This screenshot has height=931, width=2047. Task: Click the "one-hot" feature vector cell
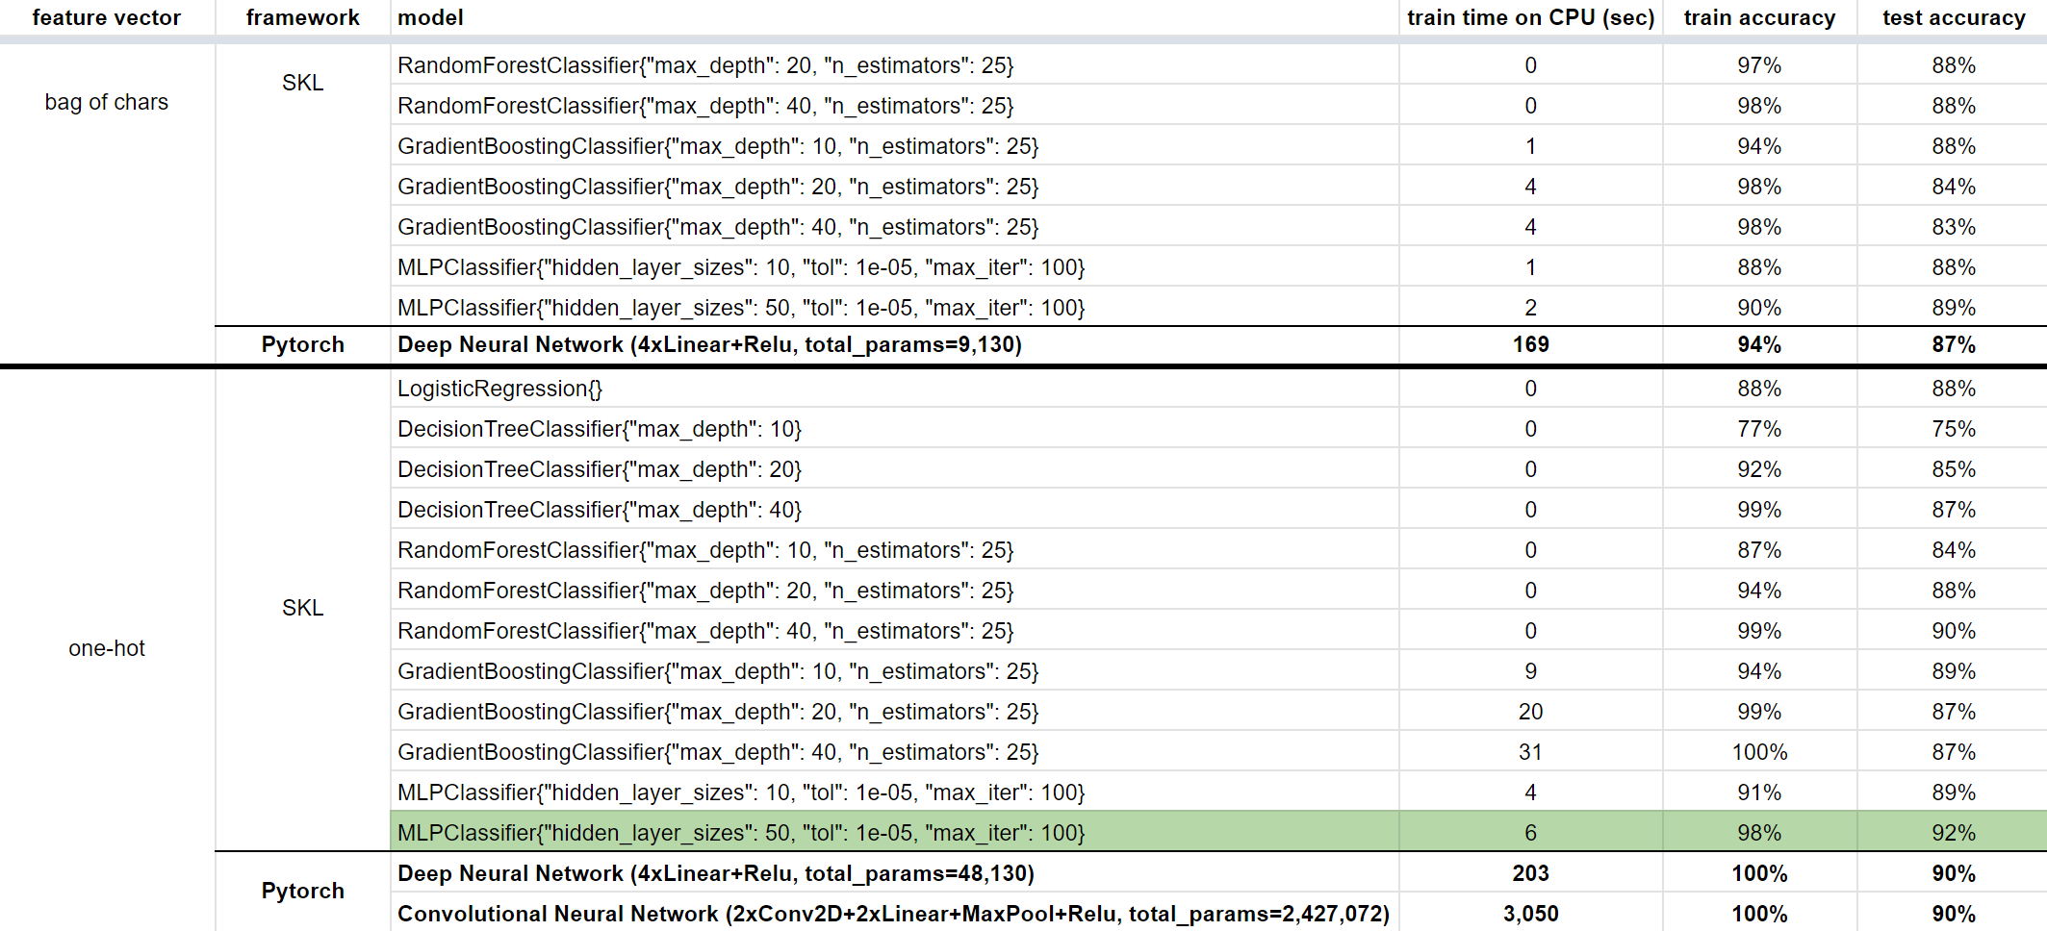click(x=108, y=648)
